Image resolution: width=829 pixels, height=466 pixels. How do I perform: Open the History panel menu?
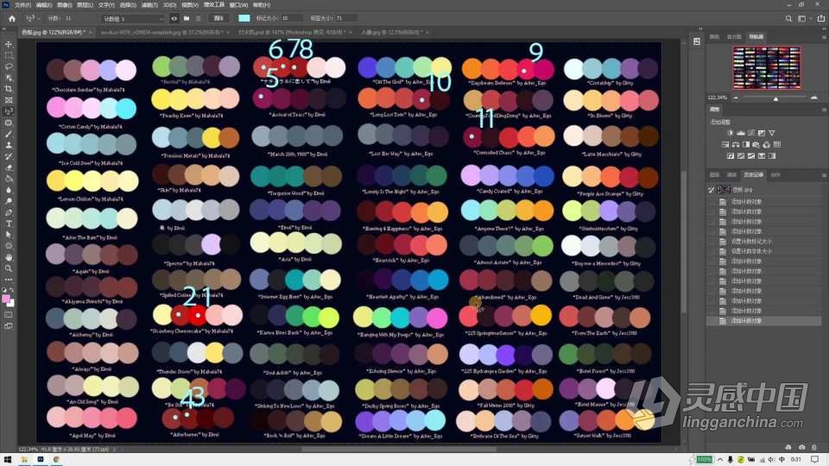[x=824, y=175]
